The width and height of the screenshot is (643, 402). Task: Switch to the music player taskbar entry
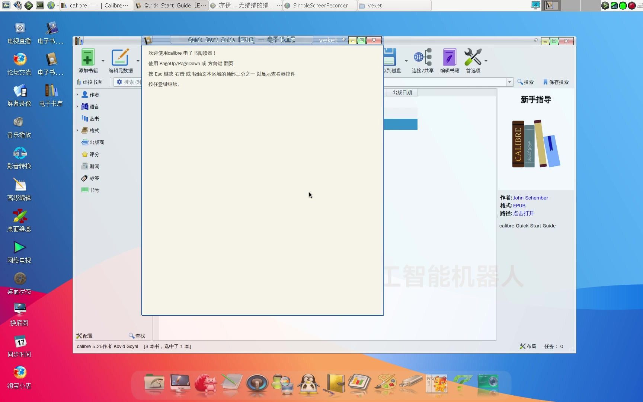click(245, 5)
